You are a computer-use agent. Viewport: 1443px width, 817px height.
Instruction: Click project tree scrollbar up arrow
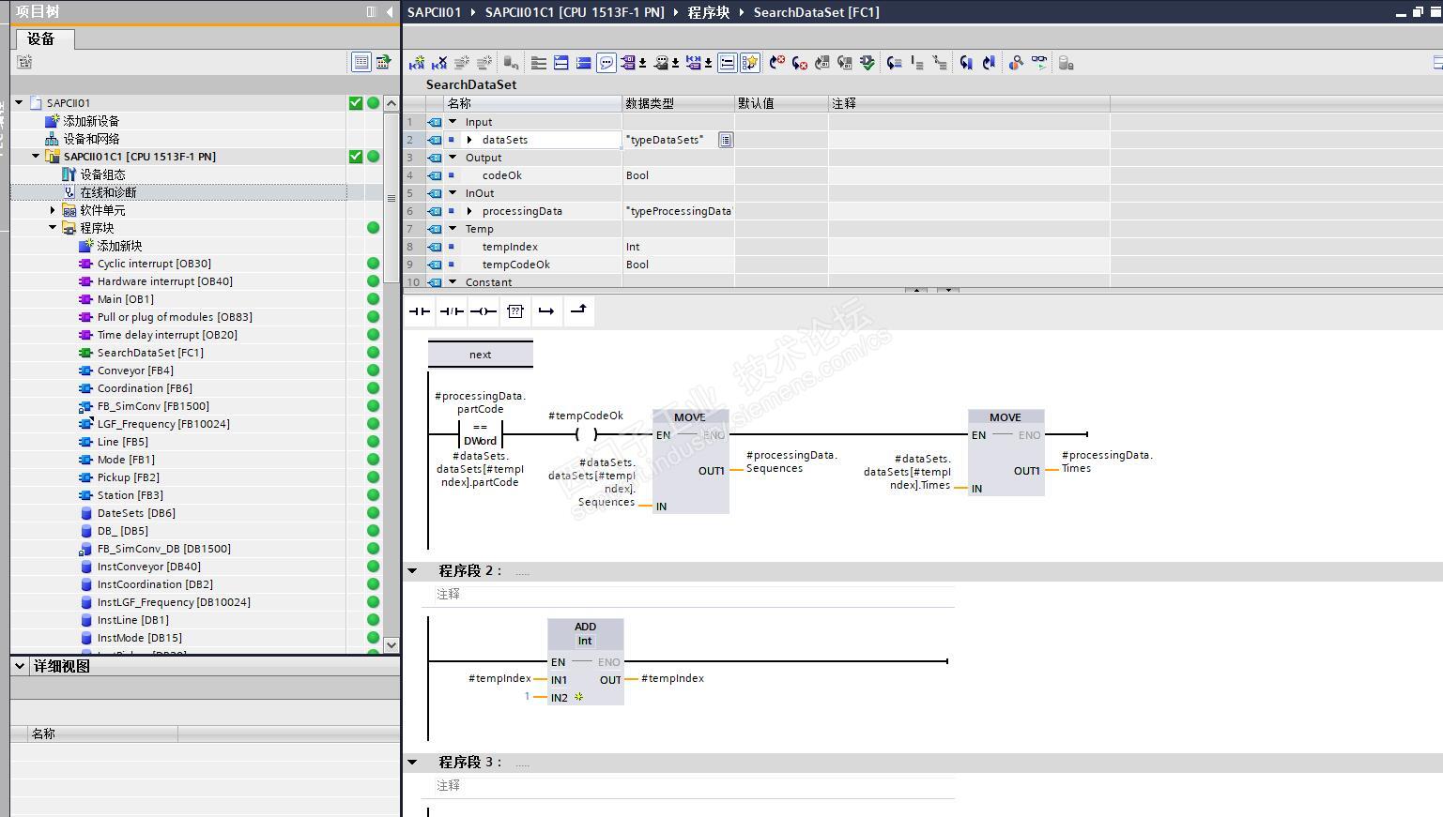[x=391, y=103]
